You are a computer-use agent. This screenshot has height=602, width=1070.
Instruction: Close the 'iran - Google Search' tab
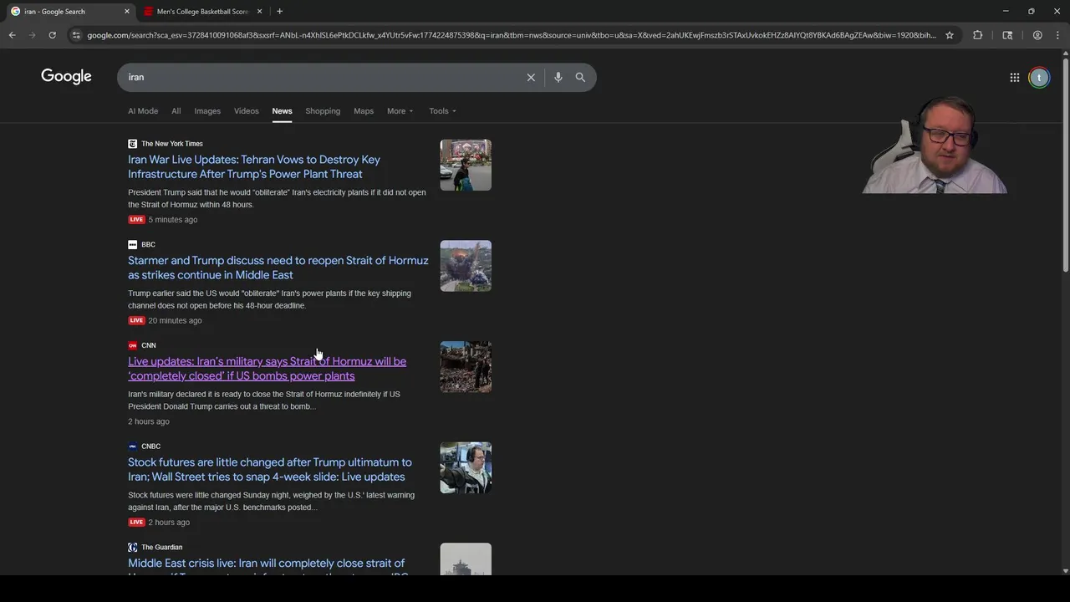(127, 12)
